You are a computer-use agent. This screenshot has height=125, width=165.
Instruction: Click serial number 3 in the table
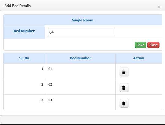pyautogui.click(x=42, y=100)
